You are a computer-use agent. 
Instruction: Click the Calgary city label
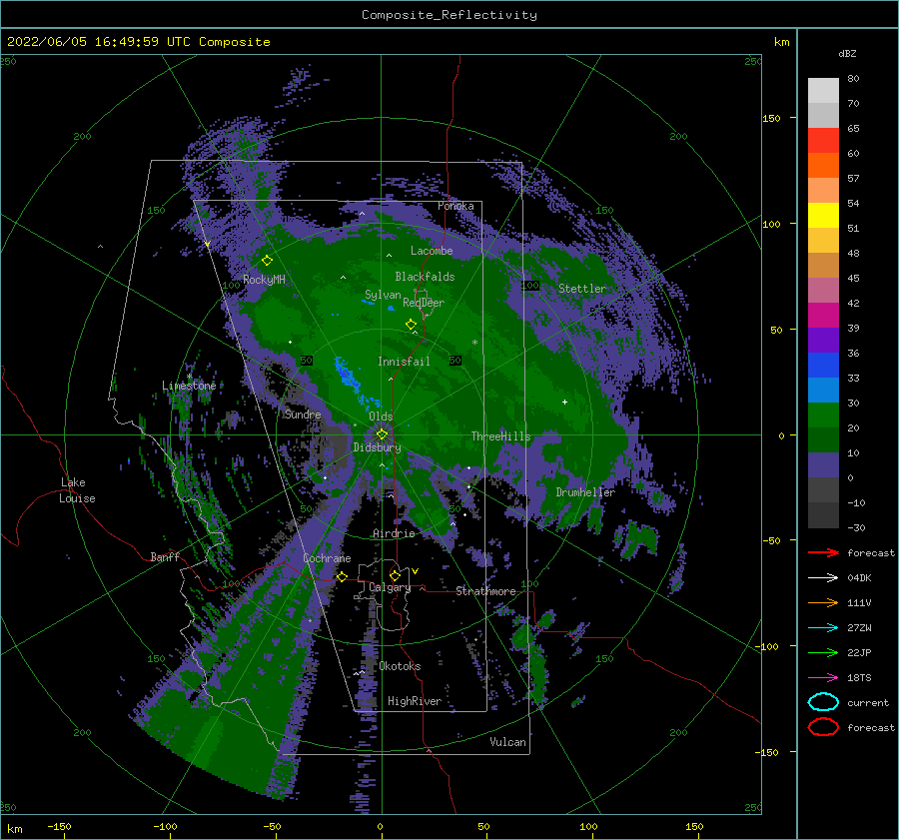(390, 587)
